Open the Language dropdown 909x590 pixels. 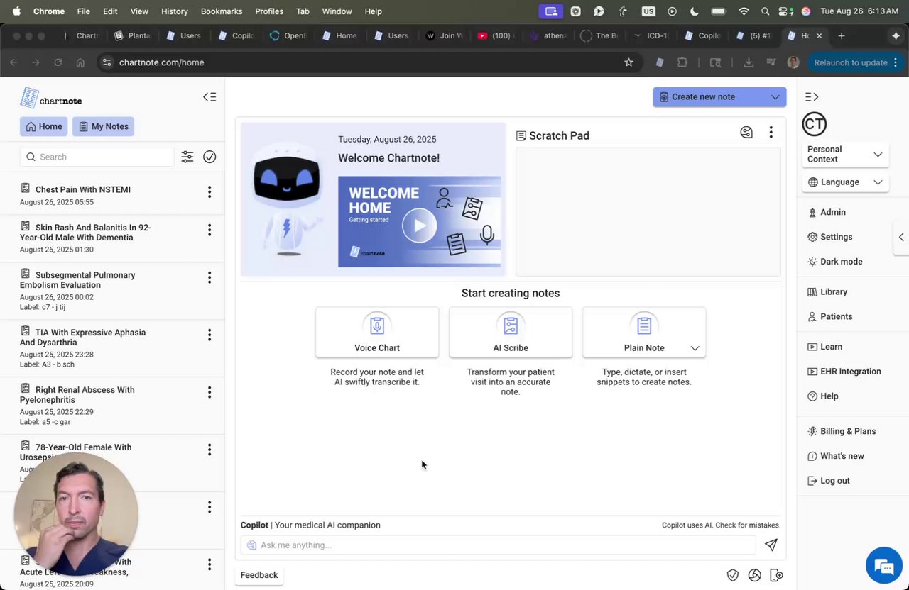pos(845,182)
